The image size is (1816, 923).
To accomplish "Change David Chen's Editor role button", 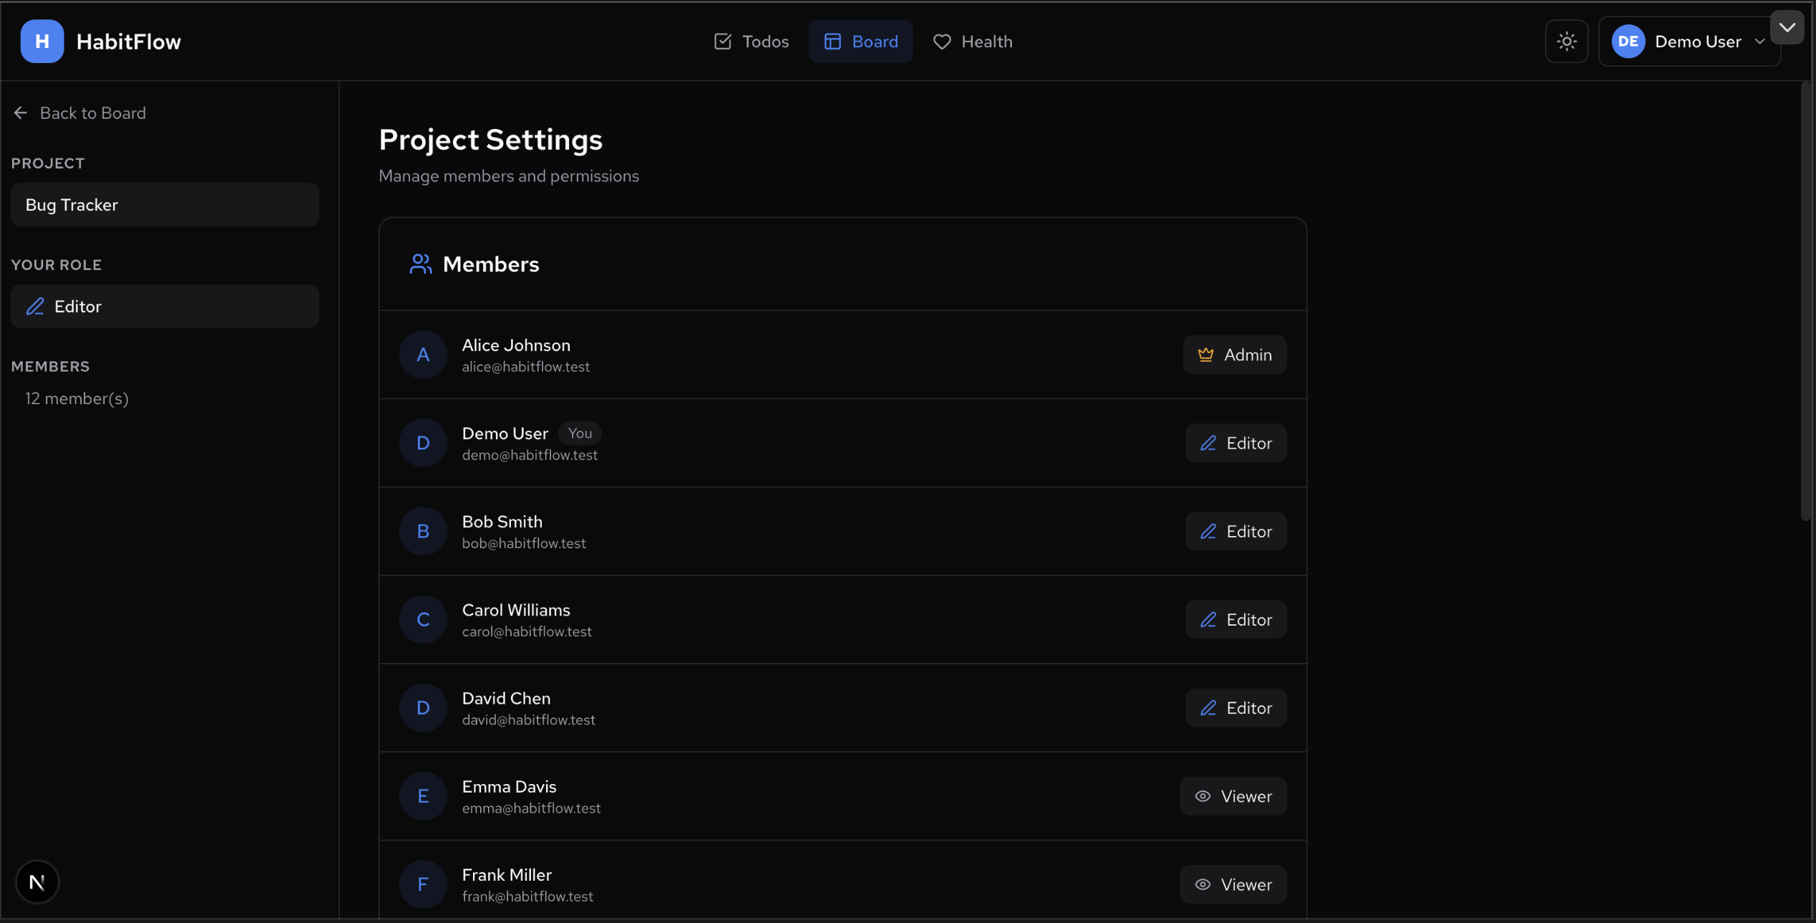I will (1236, 707).
